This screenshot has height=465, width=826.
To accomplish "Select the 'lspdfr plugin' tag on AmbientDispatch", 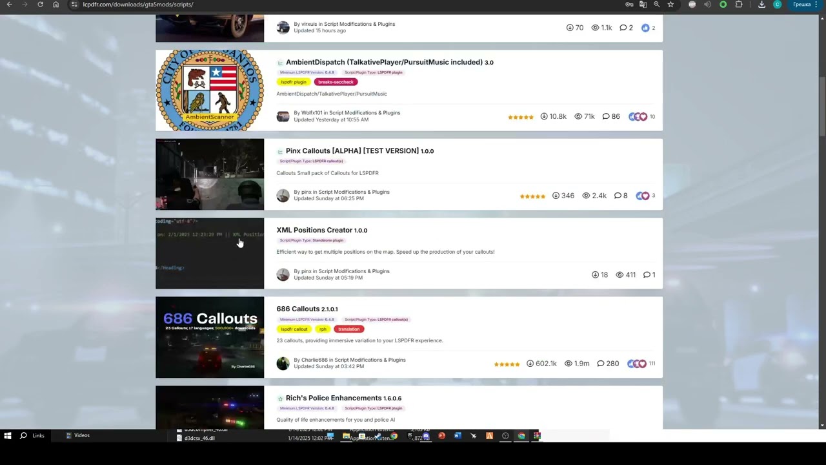I will [294, 82].
